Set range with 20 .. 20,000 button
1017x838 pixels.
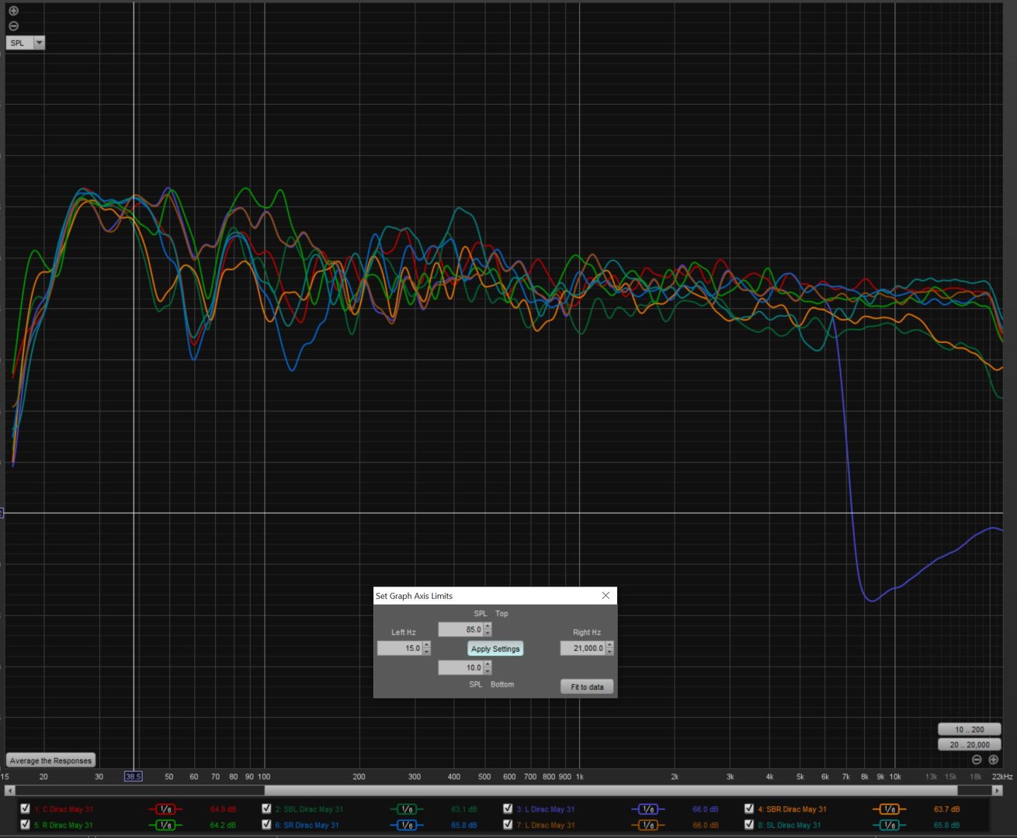[x=969, y=745]
